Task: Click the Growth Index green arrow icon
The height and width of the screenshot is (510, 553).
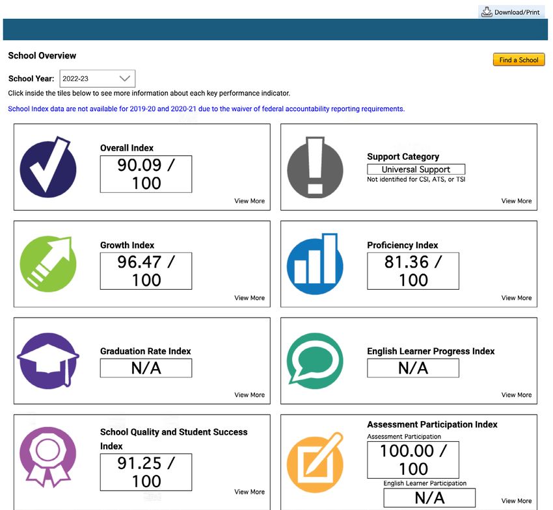Action: [48, 264]
